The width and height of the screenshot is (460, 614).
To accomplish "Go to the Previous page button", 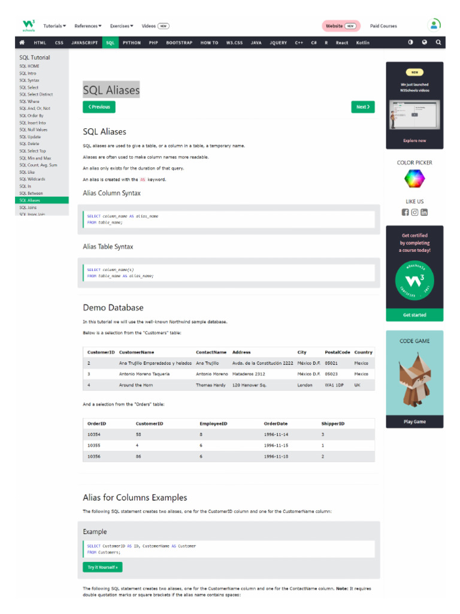I will click(x=99, y=107).
